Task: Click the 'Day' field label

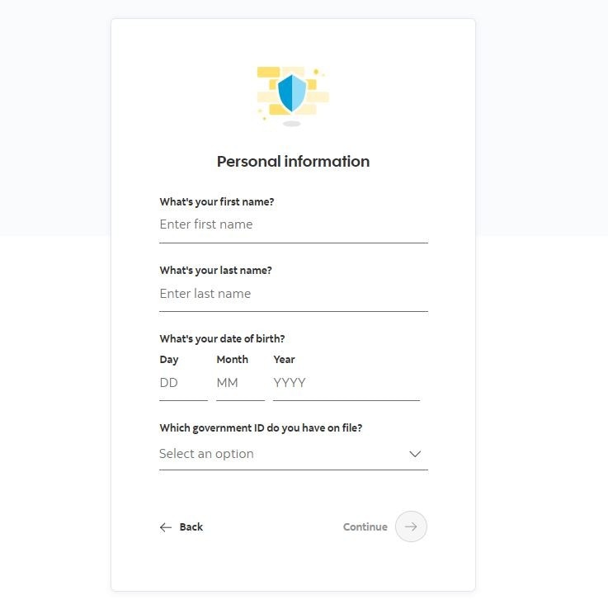Action: 169,360
